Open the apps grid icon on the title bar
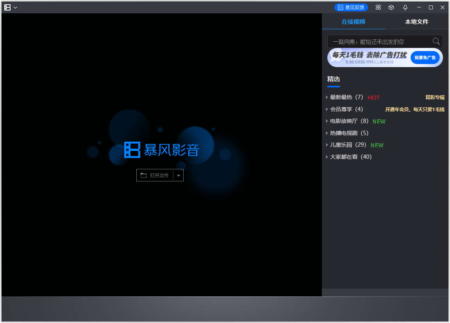This screenshot has width=450, height=323. click(378, 7)
